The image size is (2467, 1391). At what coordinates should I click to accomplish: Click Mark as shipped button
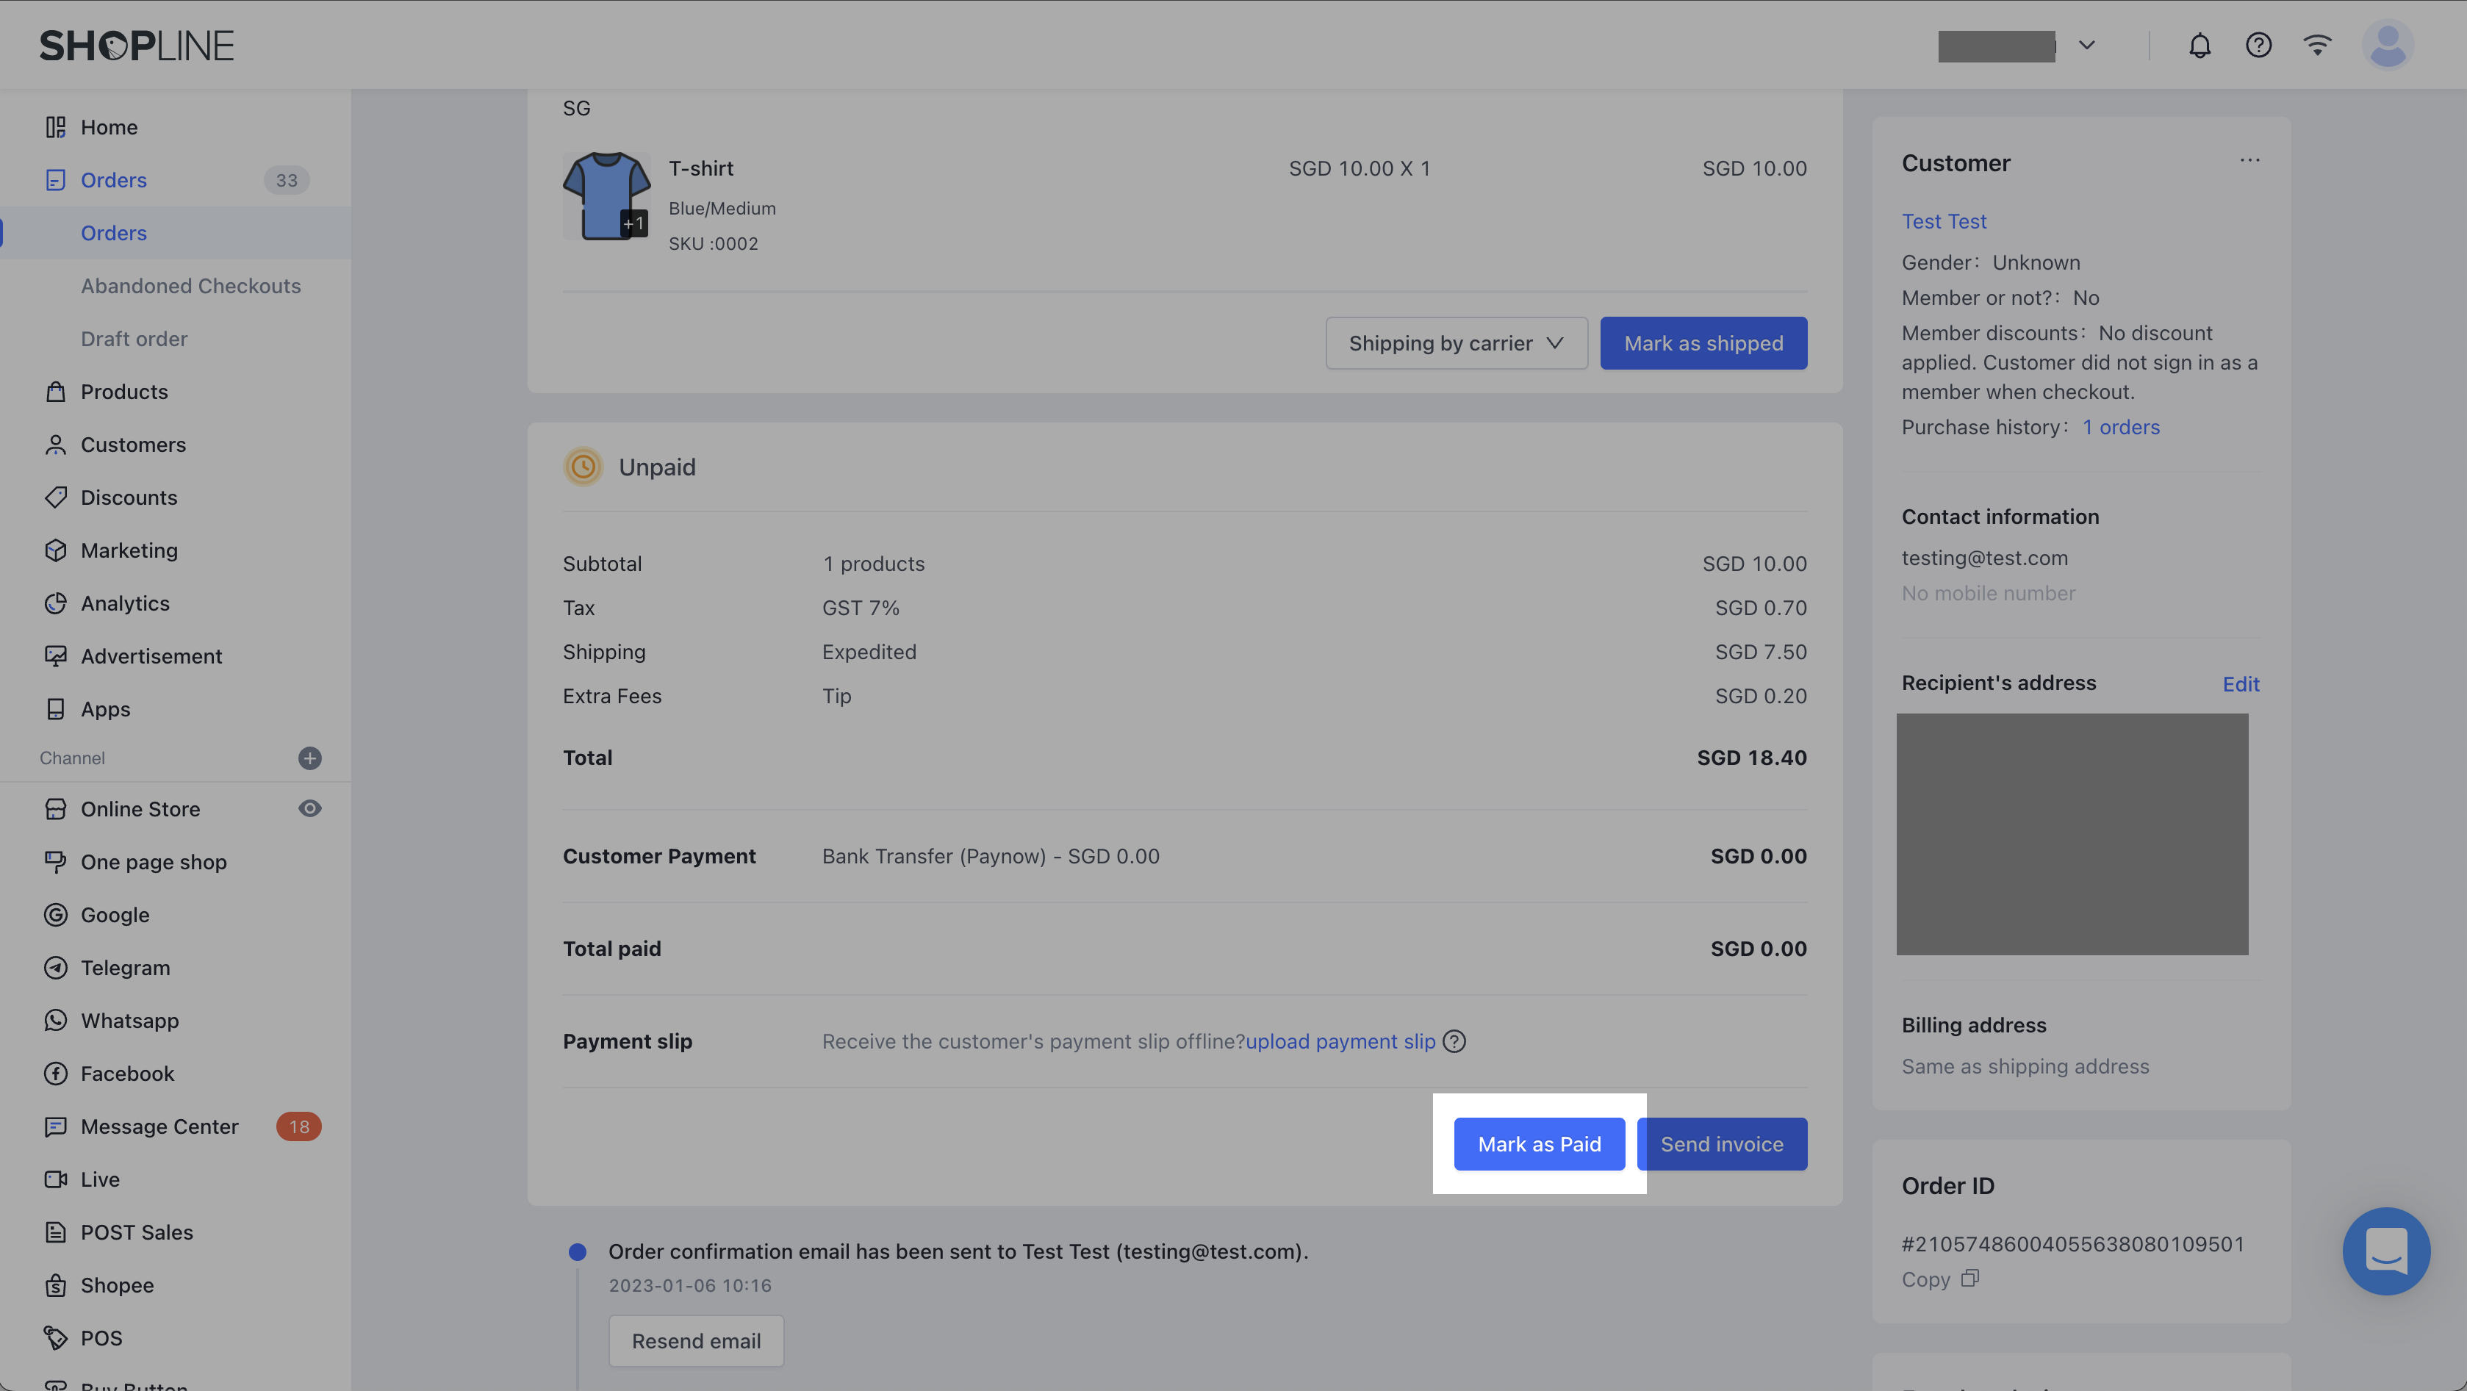point(1703,342)
